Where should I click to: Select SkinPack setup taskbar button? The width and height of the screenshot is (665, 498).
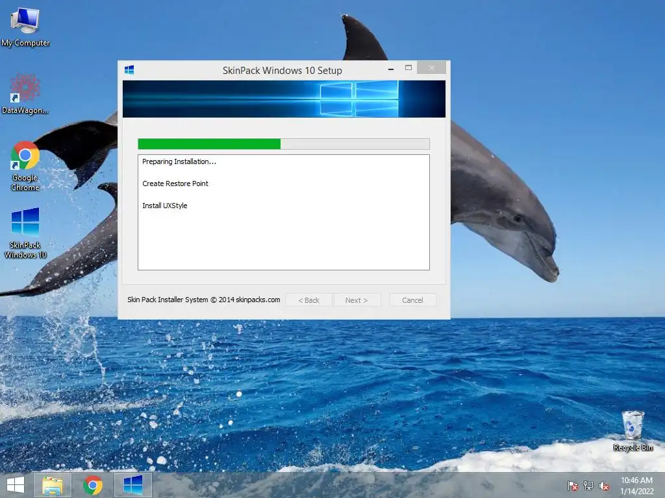pos(133,485)
